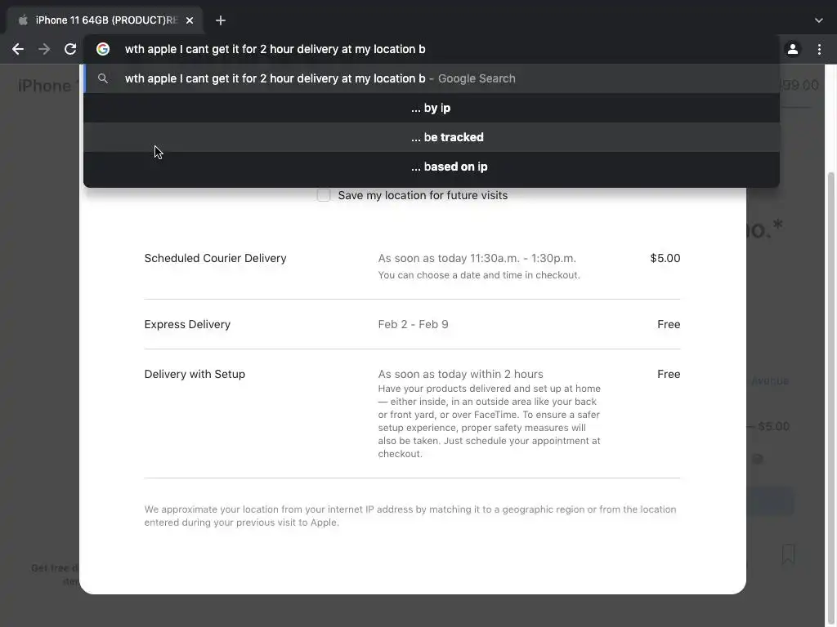Click the address bar text field
Image resolution: width=837 pixels, height=627 pixels.
(441, 49)
